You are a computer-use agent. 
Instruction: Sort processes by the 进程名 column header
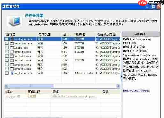tap(20, 35)
